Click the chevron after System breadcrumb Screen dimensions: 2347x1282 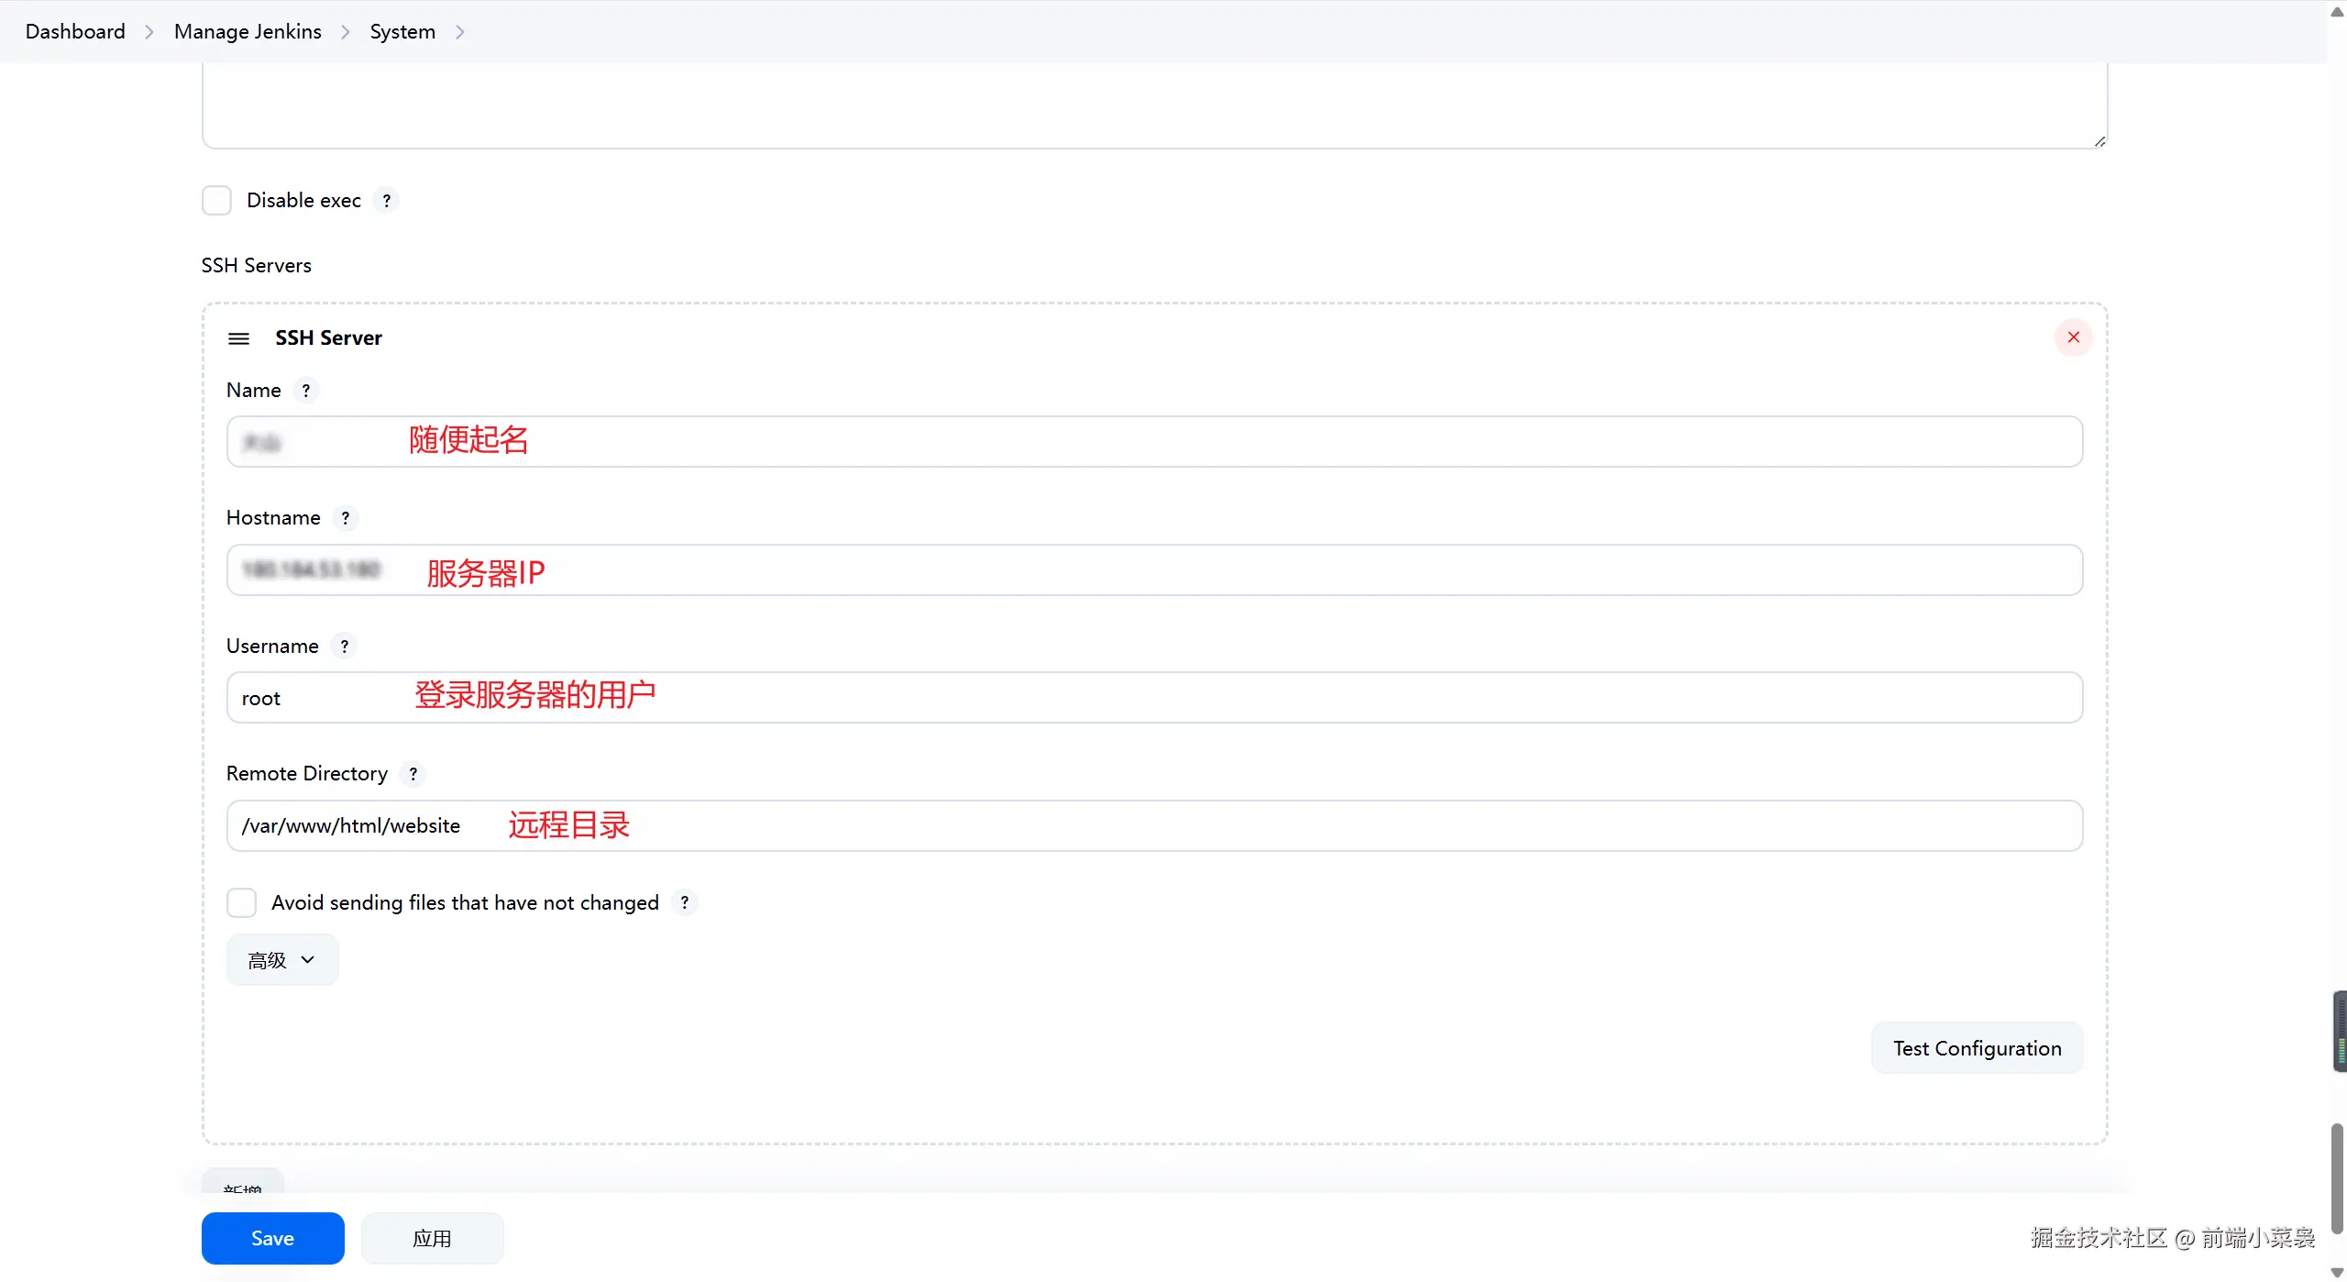[x=460, y=32]
